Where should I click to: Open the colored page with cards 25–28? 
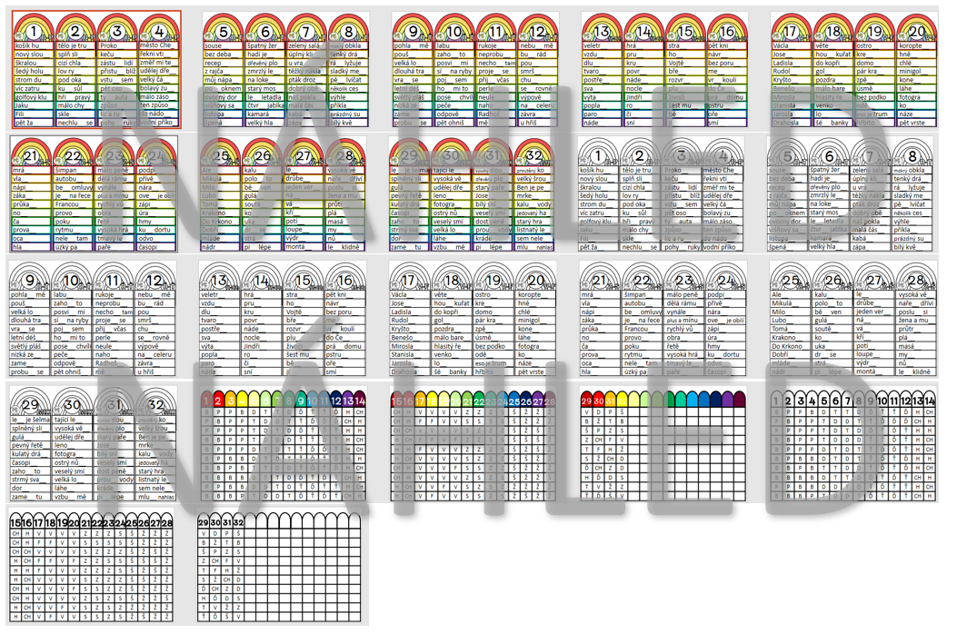click(283, 194)
